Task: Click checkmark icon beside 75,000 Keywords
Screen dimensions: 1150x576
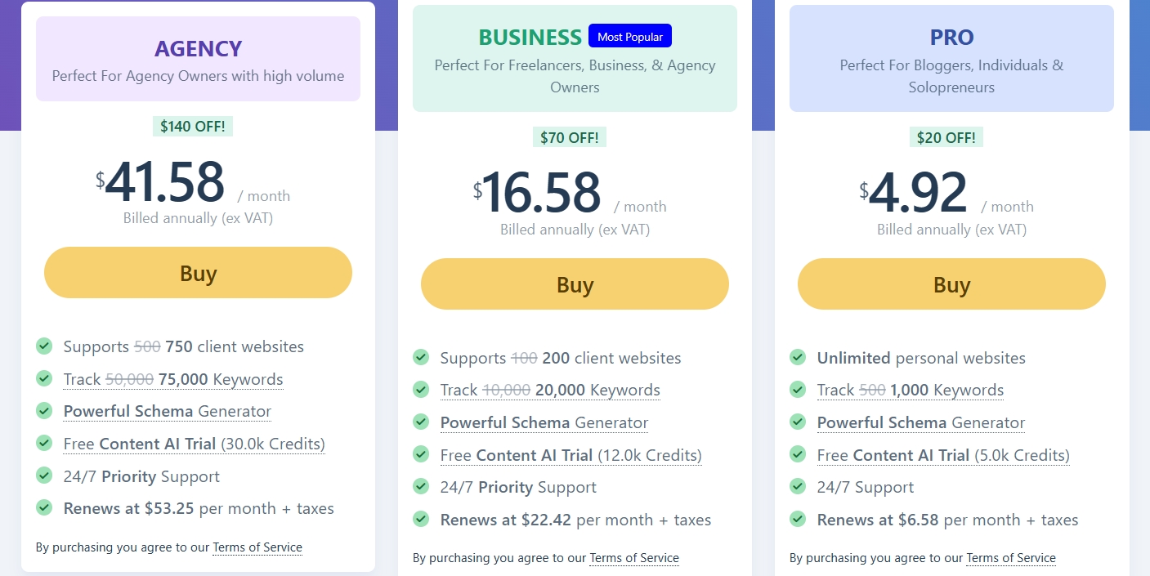Action: pyautogui.click(x=44, y=378)
